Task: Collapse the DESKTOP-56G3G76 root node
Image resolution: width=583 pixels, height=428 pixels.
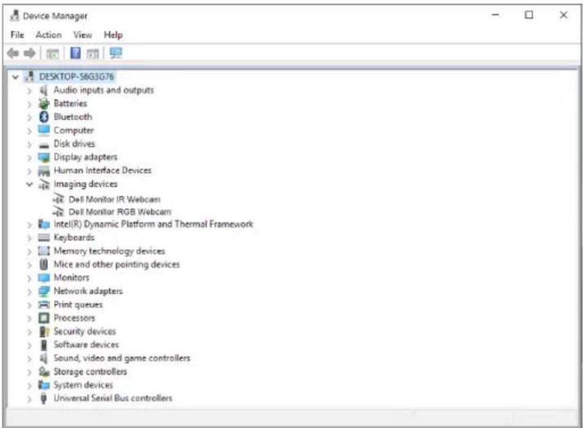Action: tap(15, 77)
